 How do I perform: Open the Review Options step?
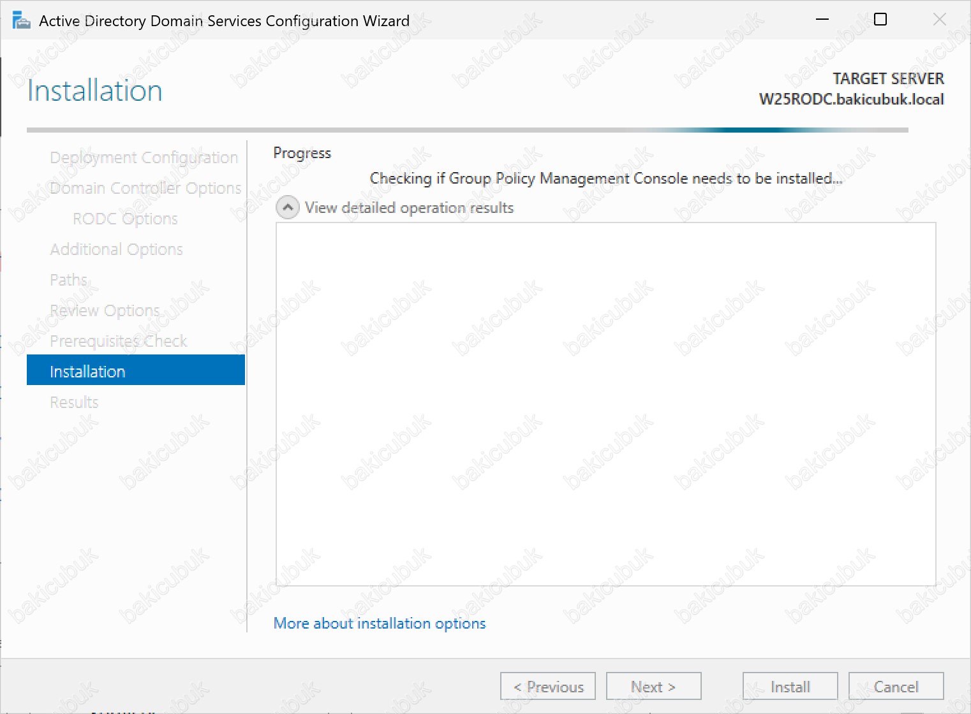(x=105, y=310)
